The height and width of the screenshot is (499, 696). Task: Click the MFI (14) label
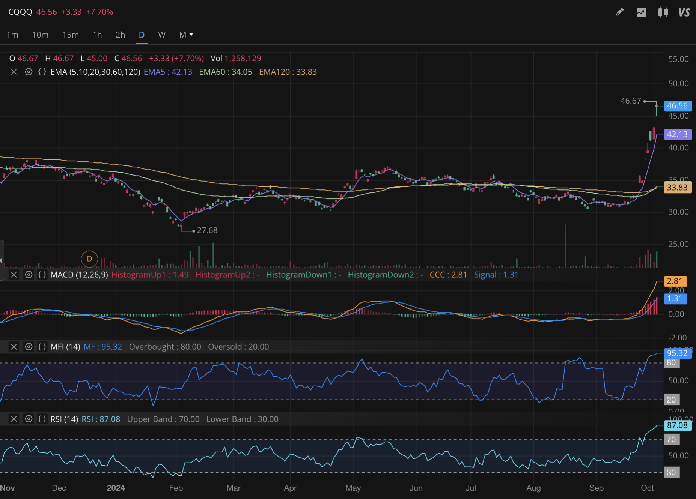click(65, 347)
